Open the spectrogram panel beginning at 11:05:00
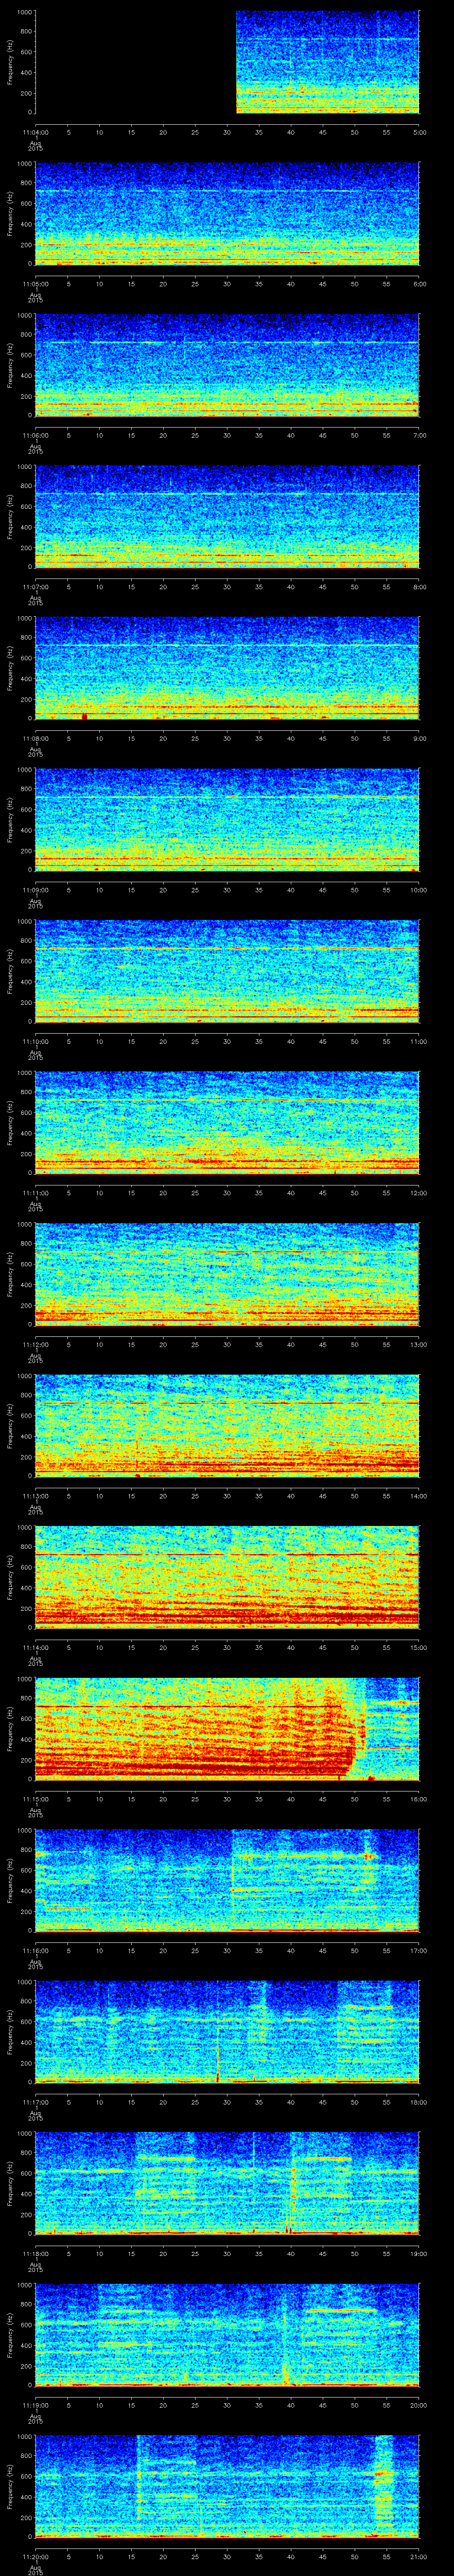 (227, 214)
